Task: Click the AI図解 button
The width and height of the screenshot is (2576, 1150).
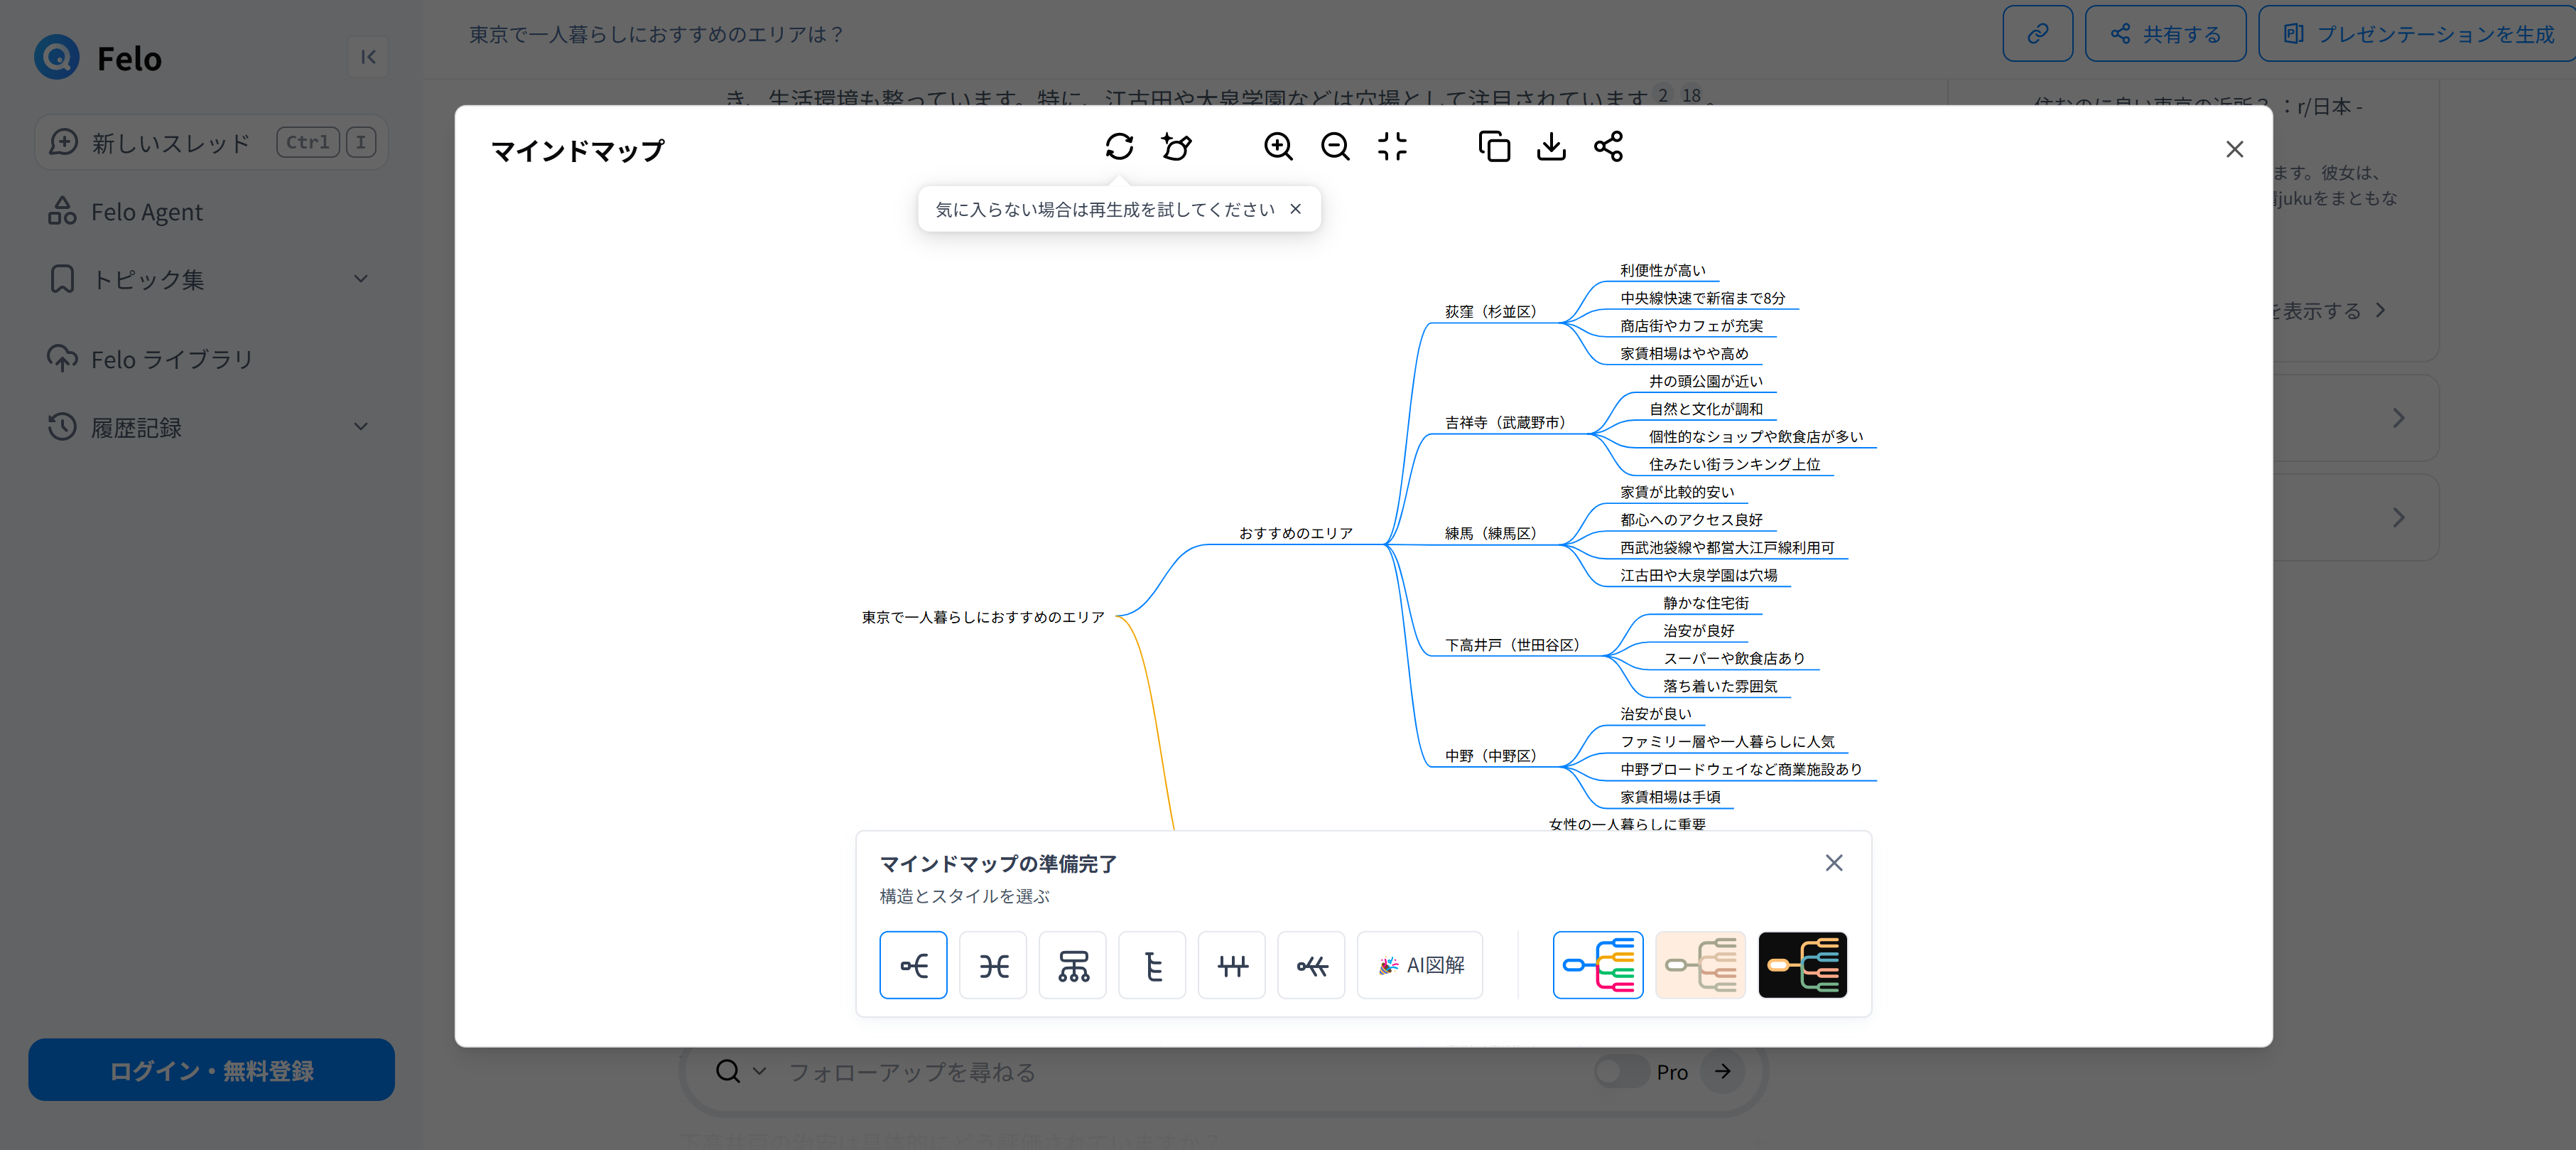Action: point(1420,964)
